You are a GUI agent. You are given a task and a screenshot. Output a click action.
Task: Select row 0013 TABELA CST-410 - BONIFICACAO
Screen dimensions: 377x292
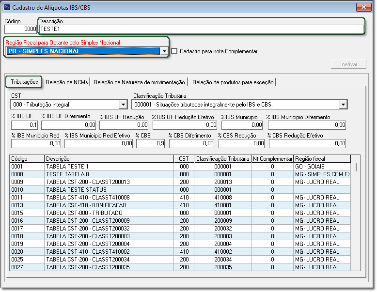click(x=109, y=205)
